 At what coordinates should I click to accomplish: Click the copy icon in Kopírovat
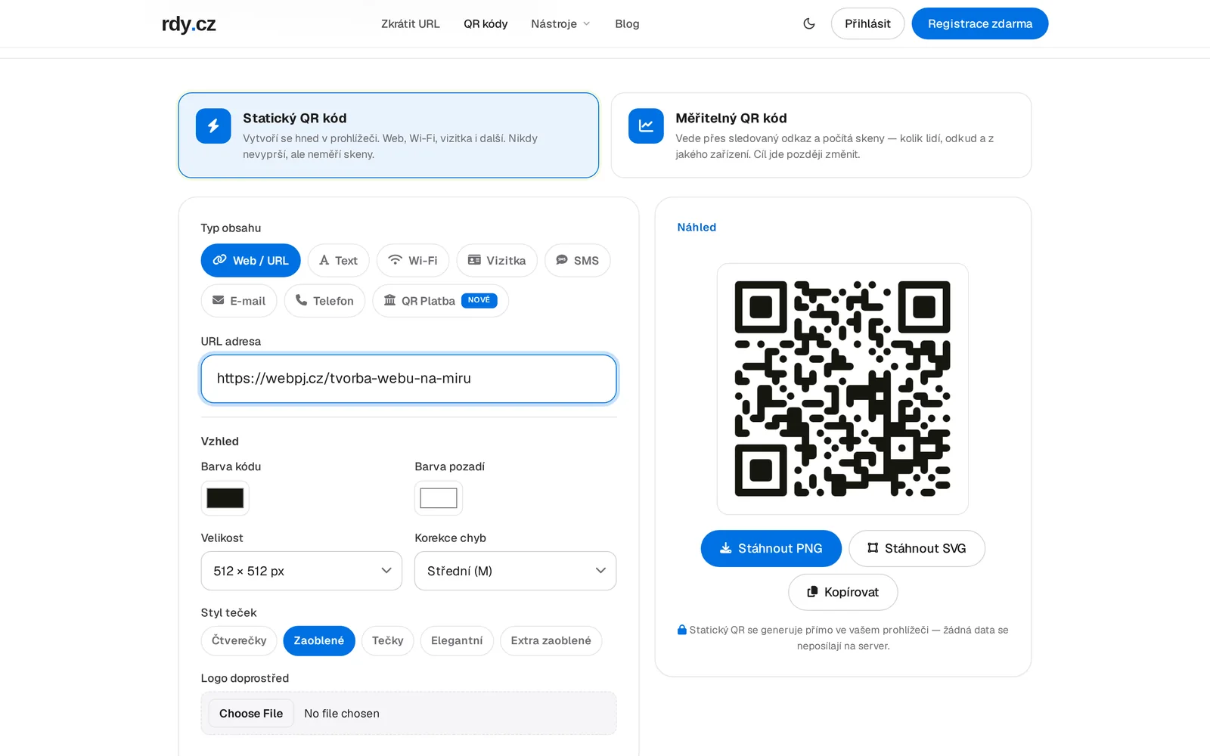pyautogui.click(x=812, y=591)
